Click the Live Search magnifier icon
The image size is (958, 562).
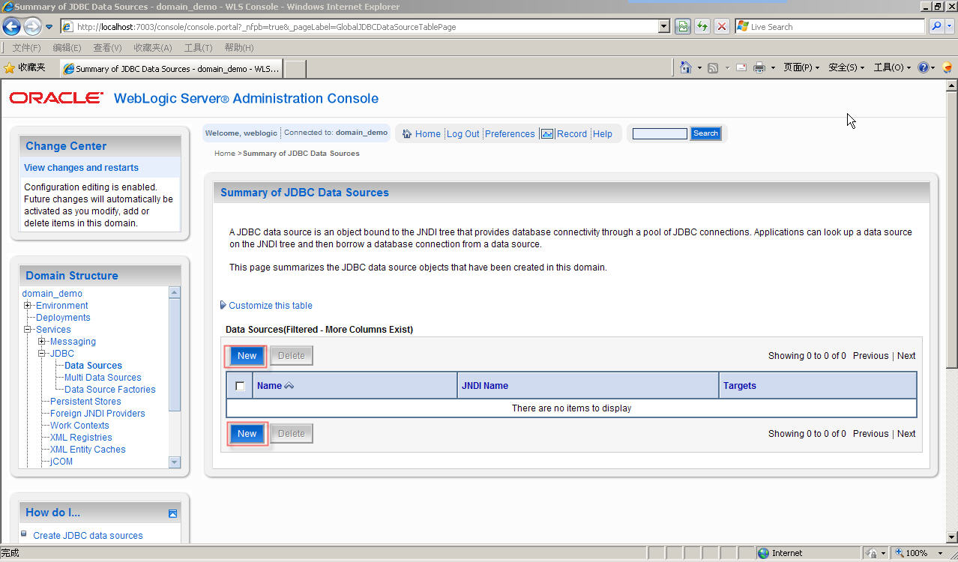[x=936, y=26]
